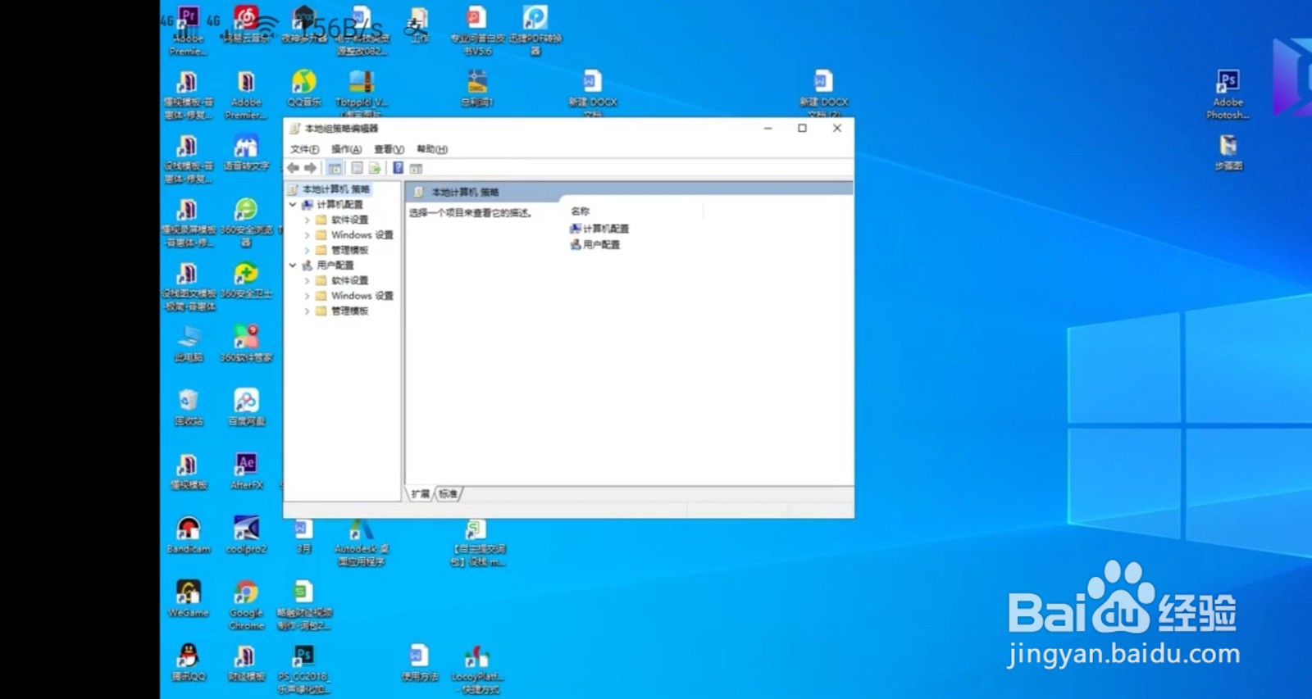1312x699 pixels.
Task: Close the 本地组策略编辑器 window
Action: pyautogui.click(x=837, y=128)
